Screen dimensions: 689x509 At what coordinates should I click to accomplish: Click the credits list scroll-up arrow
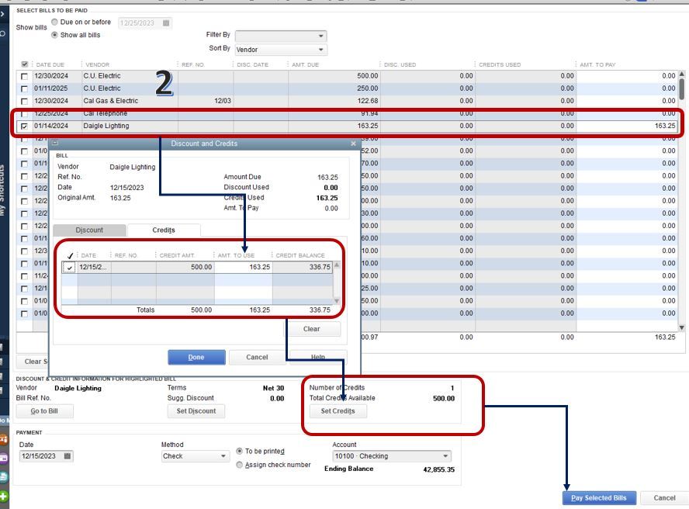tap(337, 265)
